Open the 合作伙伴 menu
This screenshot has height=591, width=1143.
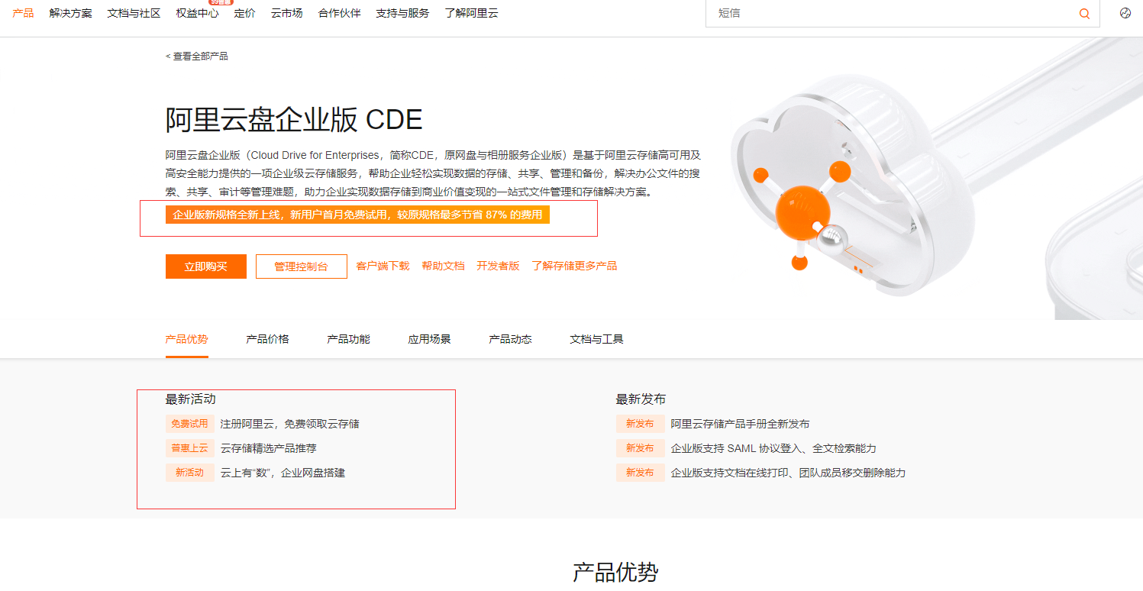[x=339, y=13]
